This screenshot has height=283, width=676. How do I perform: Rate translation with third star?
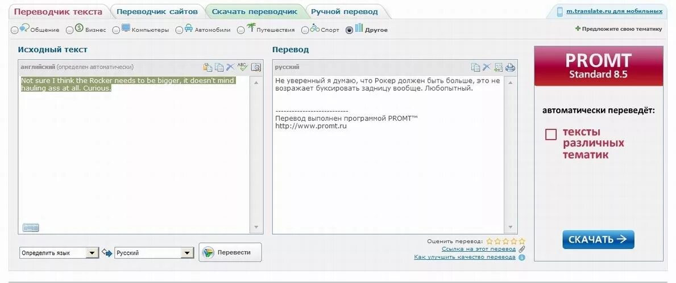[x=505, y=241]
